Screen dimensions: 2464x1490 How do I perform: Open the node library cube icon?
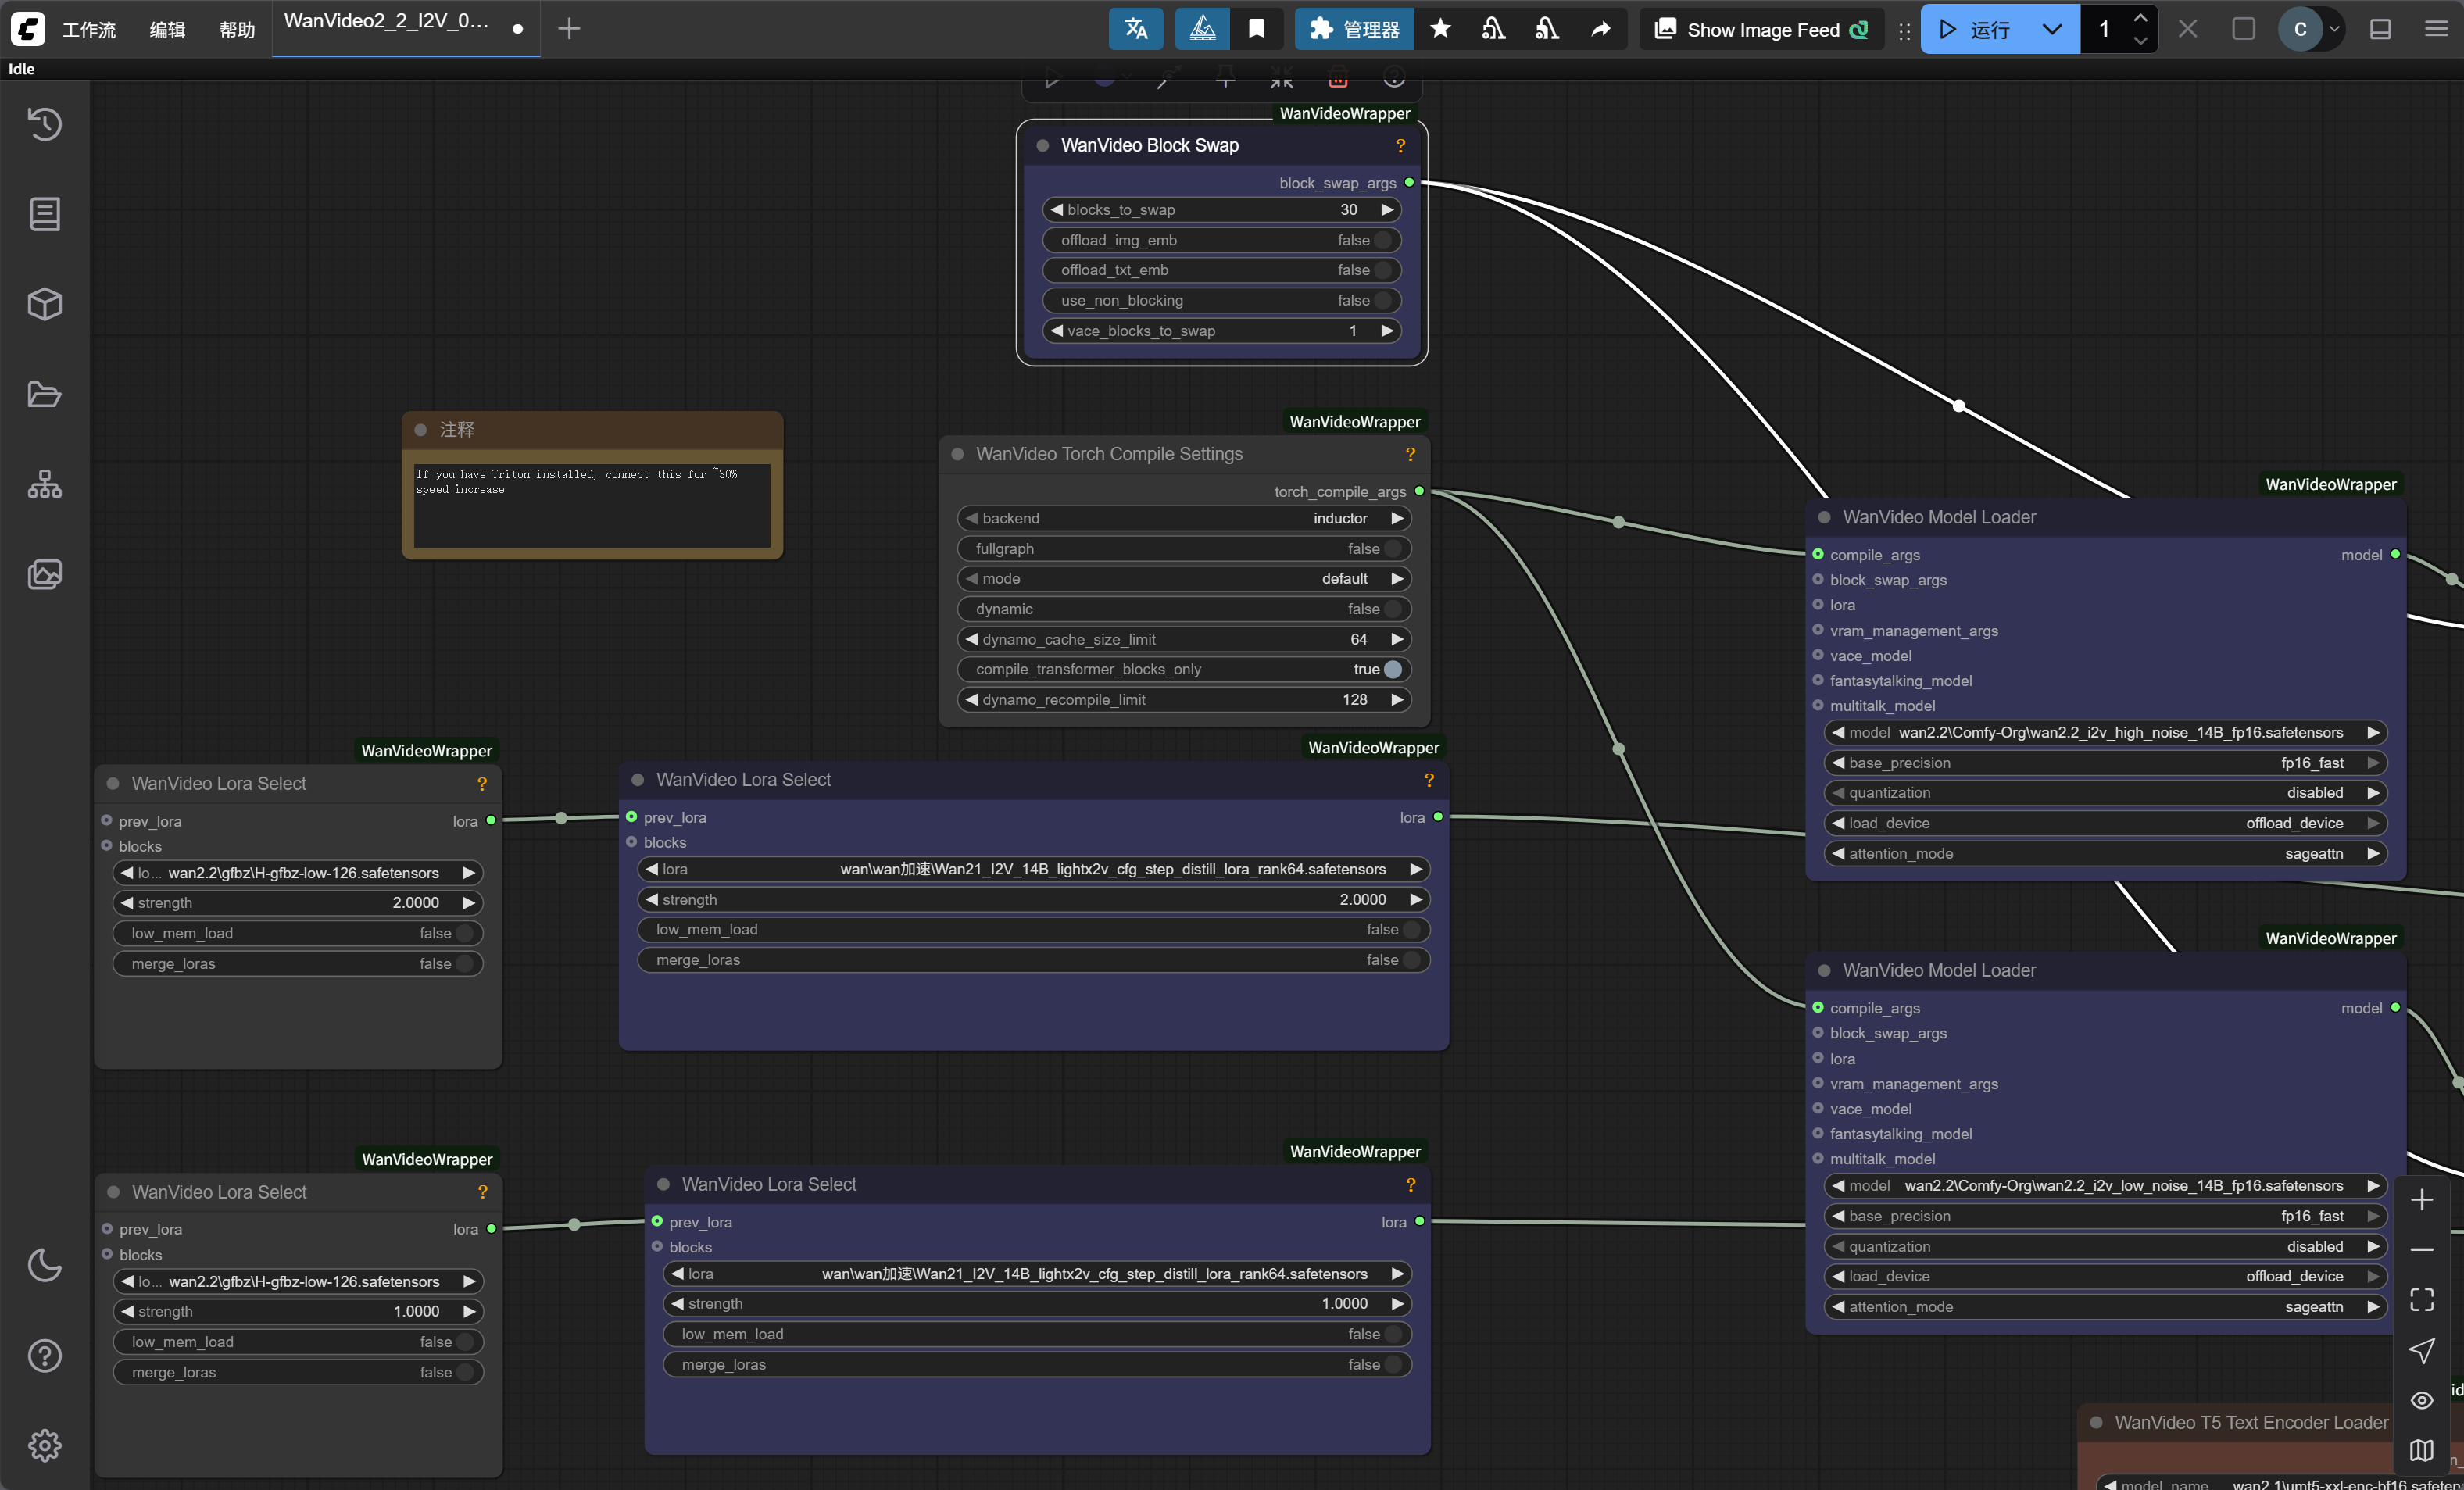(x=44, y=304)
